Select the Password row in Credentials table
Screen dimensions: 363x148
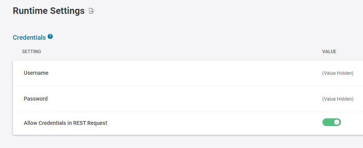(x=188, y=99)
